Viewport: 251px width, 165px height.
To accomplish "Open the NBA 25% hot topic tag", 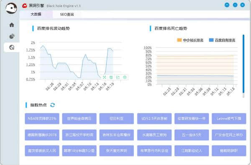I will click(x=42, y=119).
